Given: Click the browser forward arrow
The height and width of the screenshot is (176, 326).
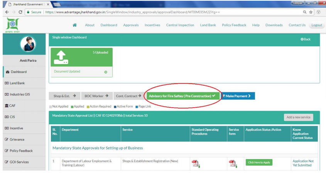Looking at the screenshot, I should (x=14, y=12).
